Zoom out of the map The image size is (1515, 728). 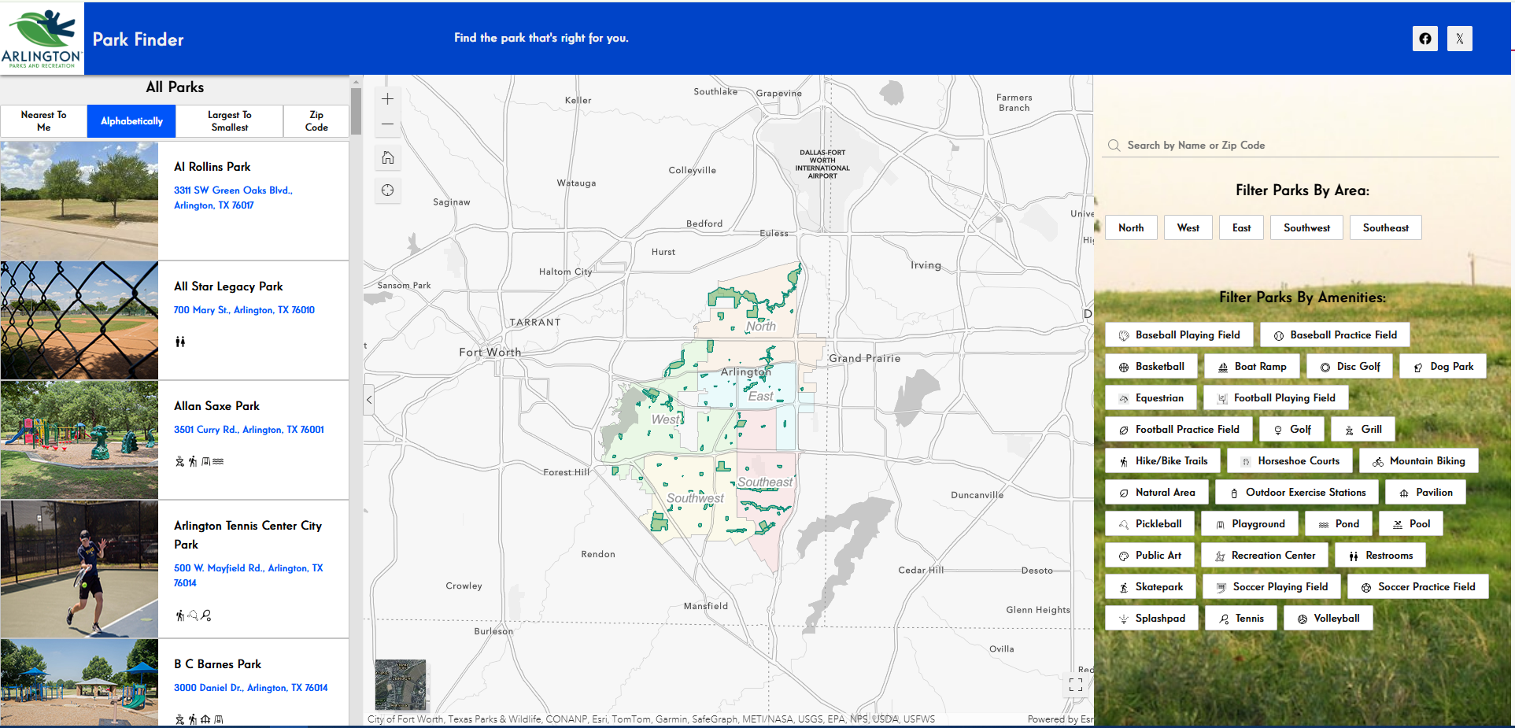387,124
